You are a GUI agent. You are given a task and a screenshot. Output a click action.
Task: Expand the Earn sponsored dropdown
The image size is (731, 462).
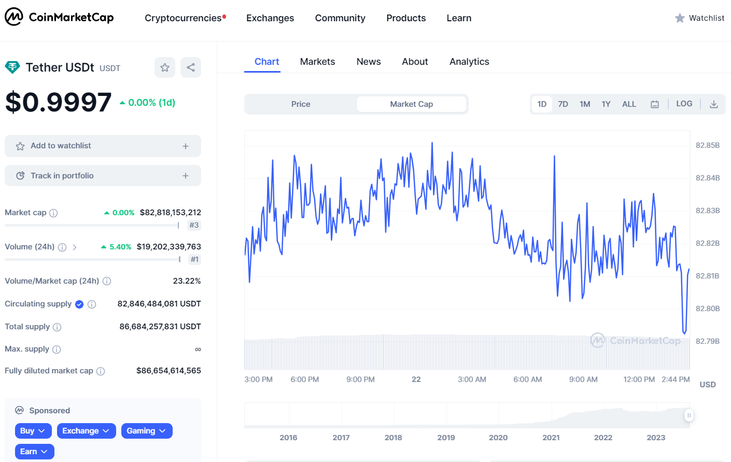34,452
